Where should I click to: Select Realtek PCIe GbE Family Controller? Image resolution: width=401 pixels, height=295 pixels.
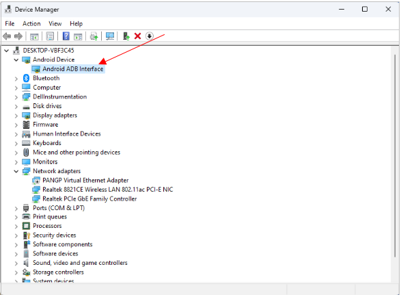click(89, 198)
